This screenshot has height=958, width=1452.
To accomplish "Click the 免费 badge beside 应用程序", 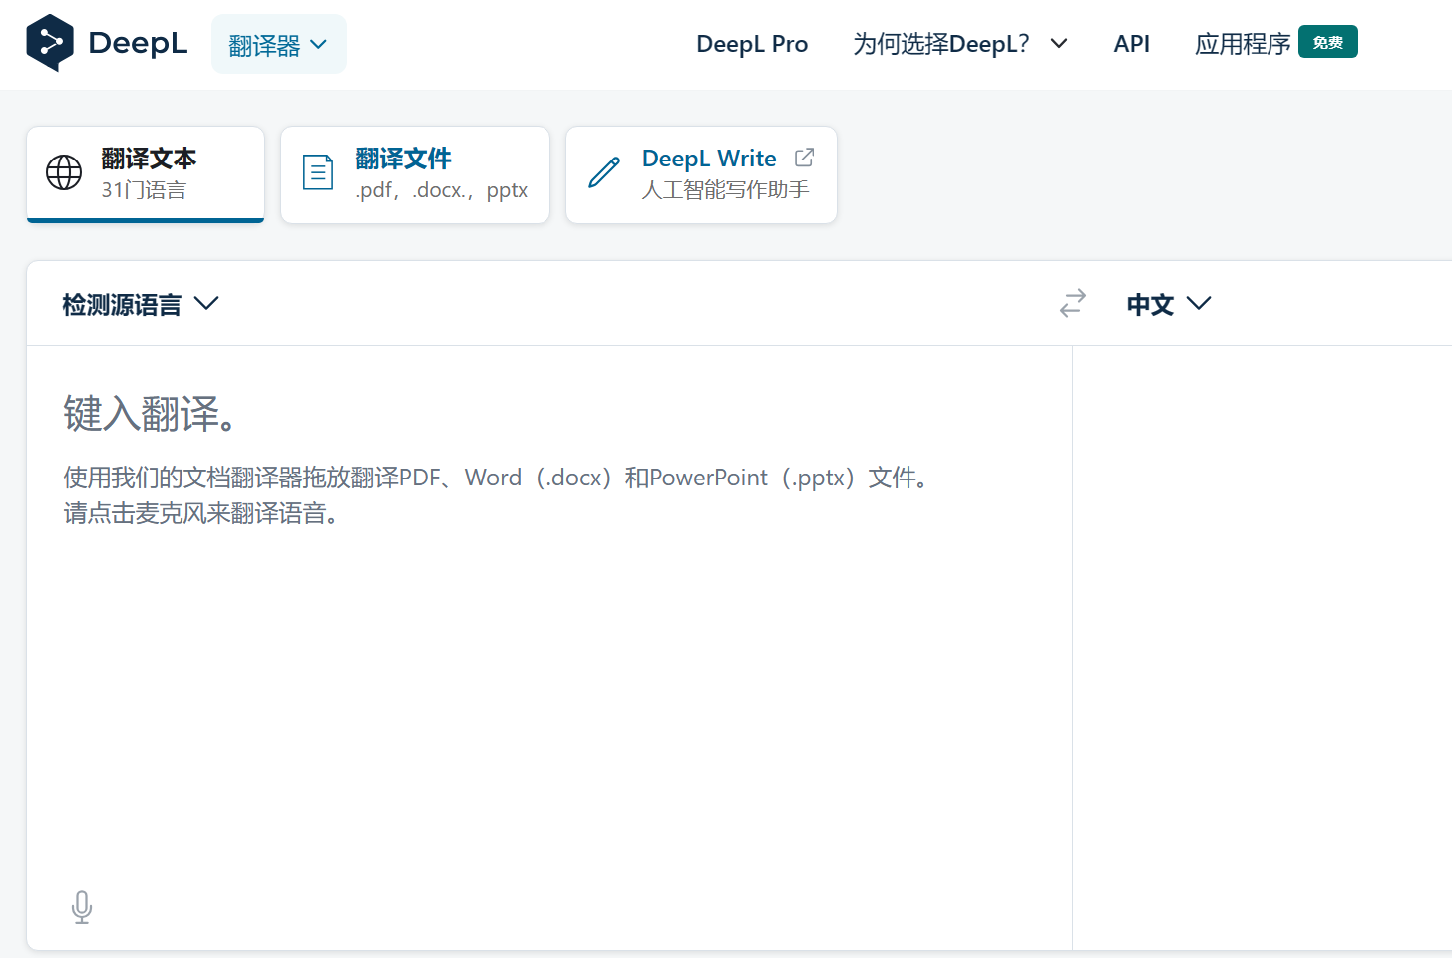I will click(1328, 42).
